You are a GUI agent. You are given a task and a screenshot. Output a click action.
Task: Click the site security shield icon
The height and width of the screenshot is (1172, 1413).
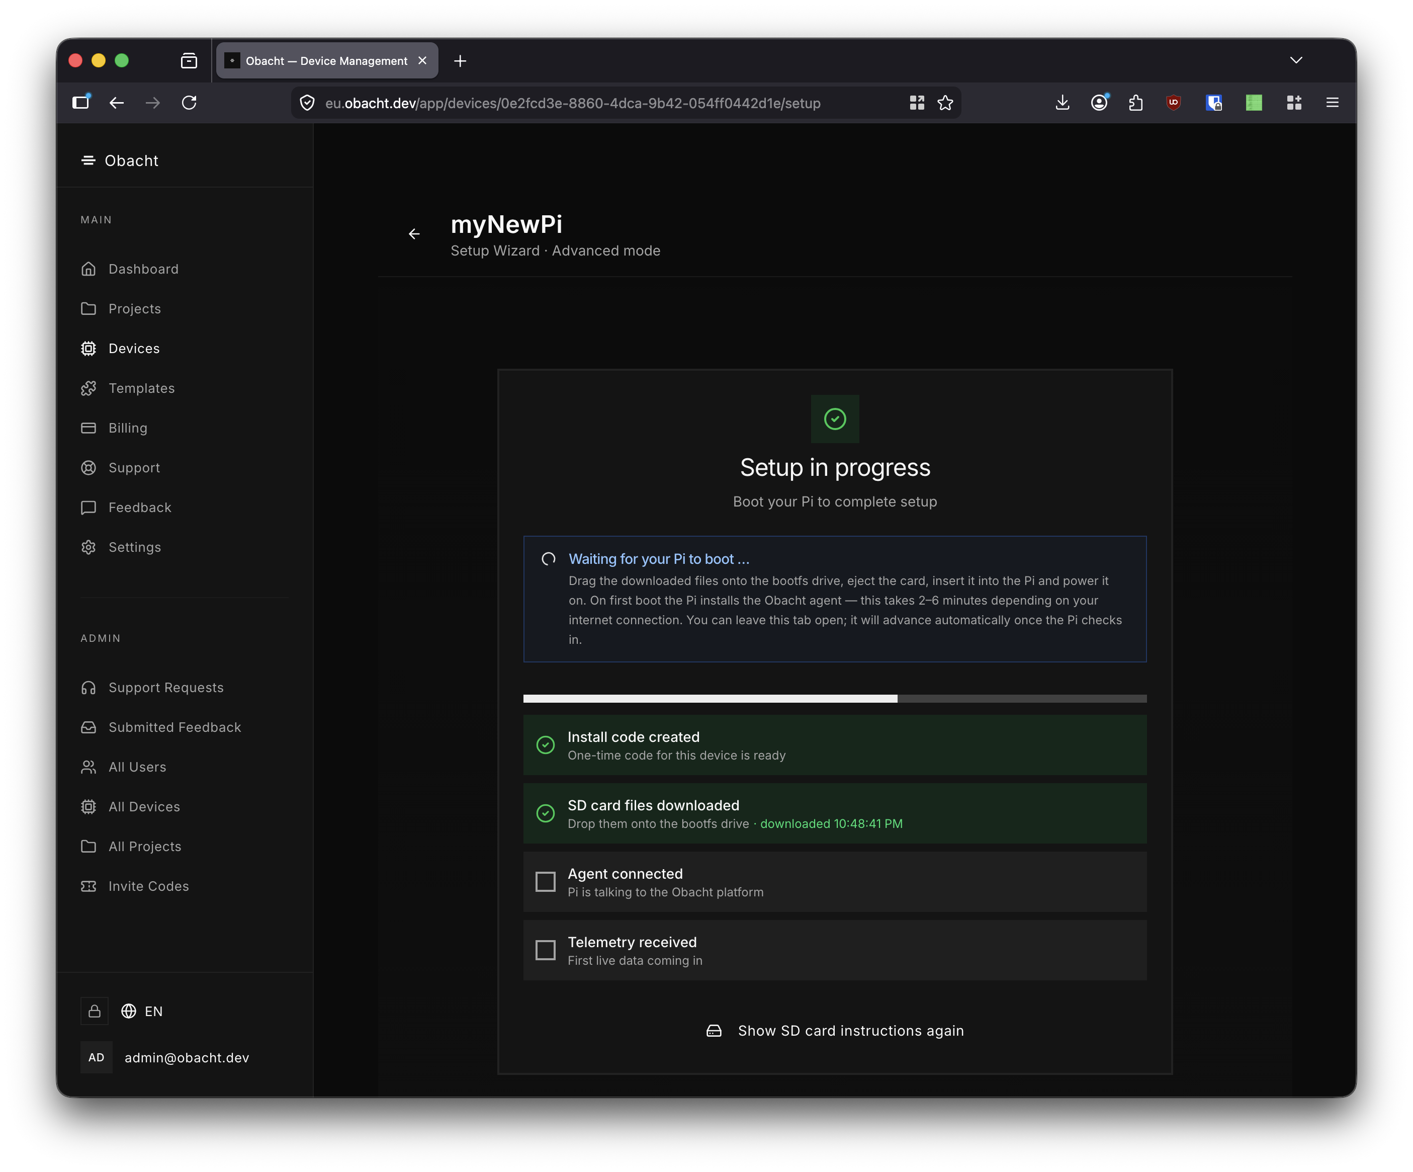pyautogui.click(x=308, y=103)
